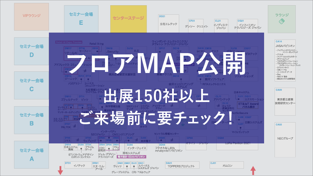Open booth DD21 立花エレテック
The width and height of the screenshot is (313, 176).
pos(169,23)
